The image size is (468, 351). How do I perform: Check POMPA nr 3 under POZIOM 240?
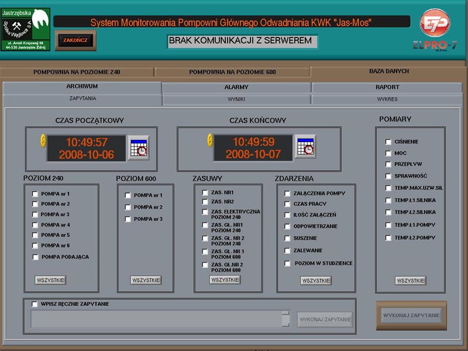(35, 215)
